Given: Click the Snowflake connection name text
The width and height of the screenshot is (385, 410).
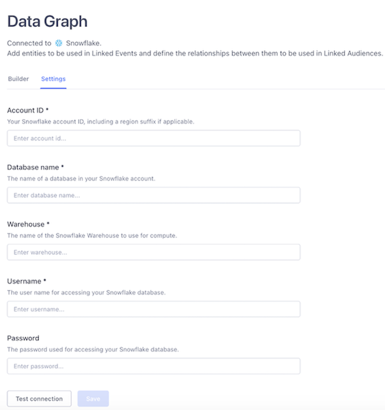Looking at the screenshot, I should 83,43.
